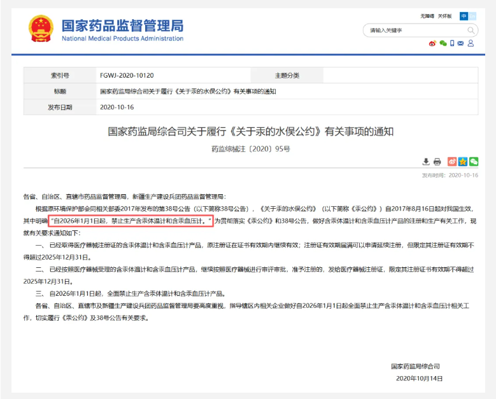Open the header WeChat icon
496x399 pixels.
tap(443, 43)
